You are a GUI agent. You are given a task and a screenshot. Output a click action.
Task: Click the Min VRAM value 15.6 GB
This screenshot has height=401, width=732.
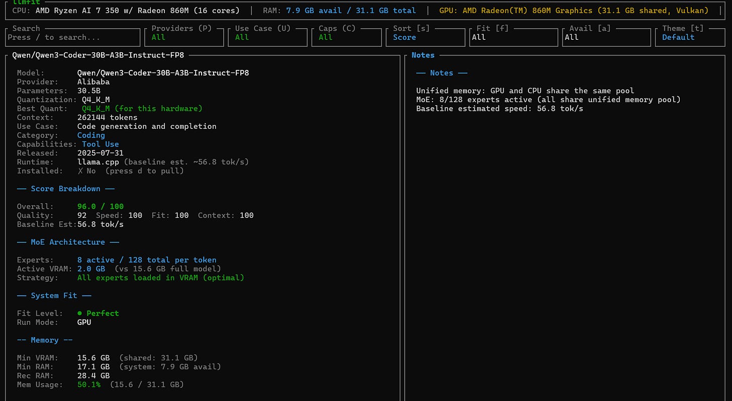94,358
